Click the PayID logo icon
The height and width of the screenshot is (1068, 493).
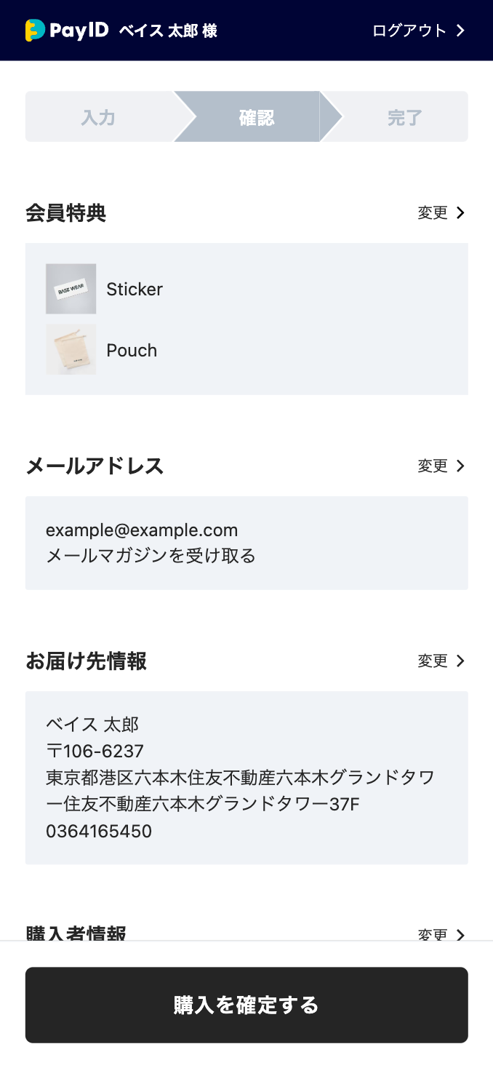(x=35, y=30)
